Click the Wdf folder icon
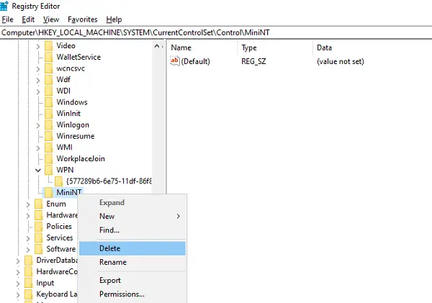This screenshot has height=303, width=432. point(48,80)
